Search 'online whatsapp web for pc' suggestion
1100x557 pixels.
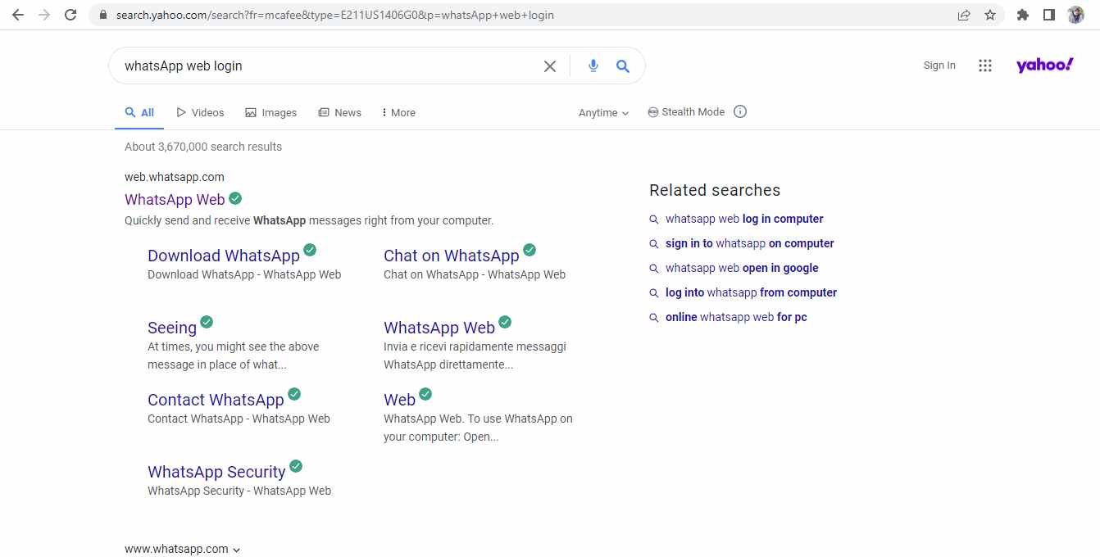(736, 317)
